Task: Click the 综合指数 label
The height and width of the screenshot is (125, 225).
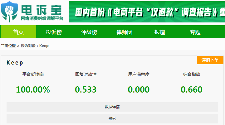Action: tap(192, 74)
